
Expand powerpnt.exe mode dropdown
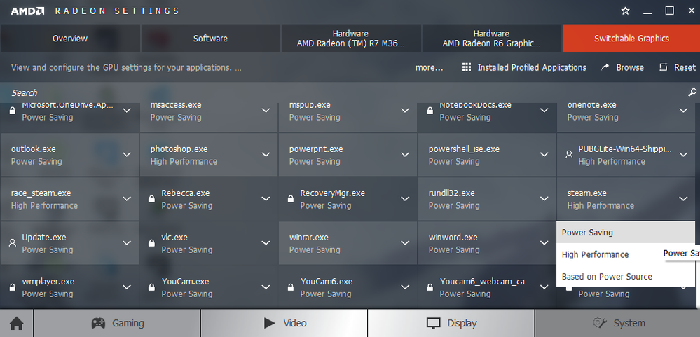coord(406,154)
